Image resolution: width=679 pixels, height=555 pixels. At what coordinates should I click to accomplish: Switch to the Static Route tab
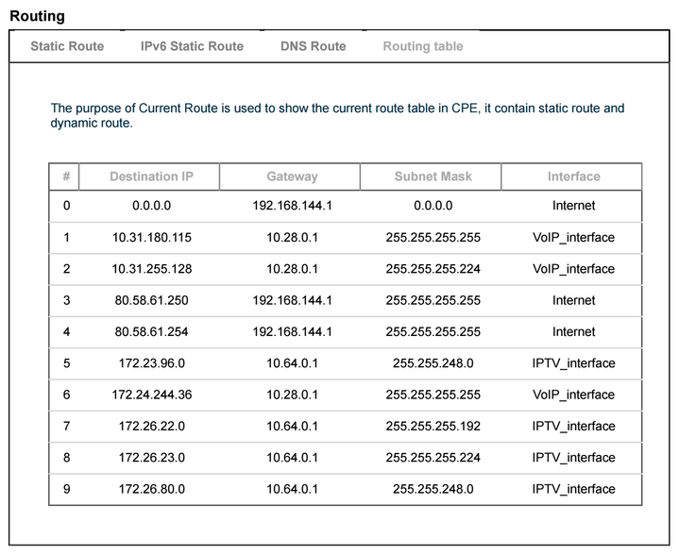(x=67, y=46)
